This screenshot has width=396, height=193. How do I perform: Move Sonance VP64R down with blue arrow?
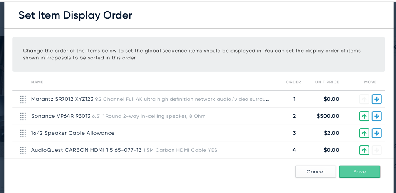[376, 116]
